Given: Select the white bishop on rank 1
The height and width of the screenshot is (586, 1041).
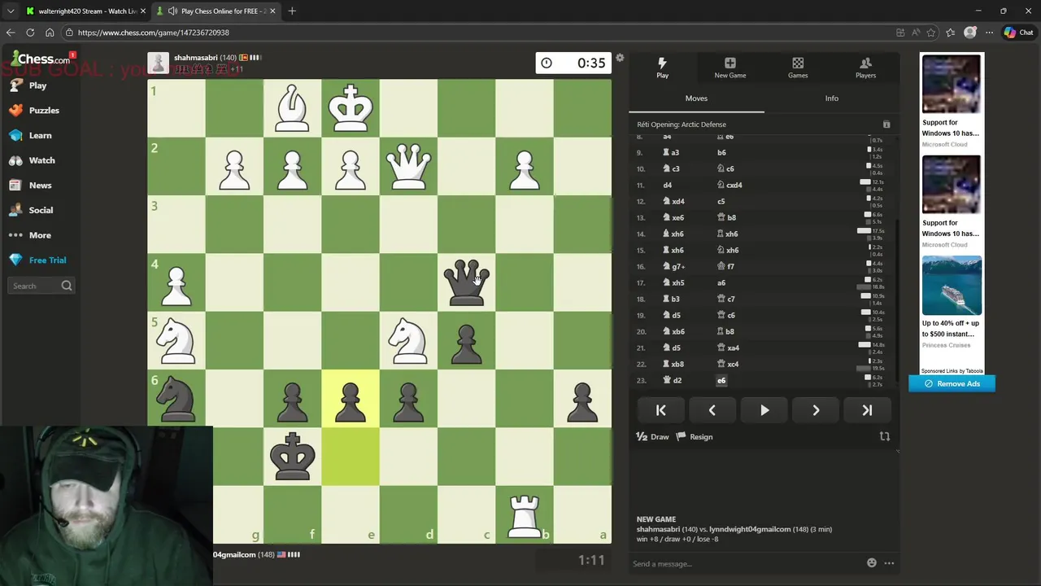Looking at the screenshot, I should pyautogui.click(x=292, y=108).
